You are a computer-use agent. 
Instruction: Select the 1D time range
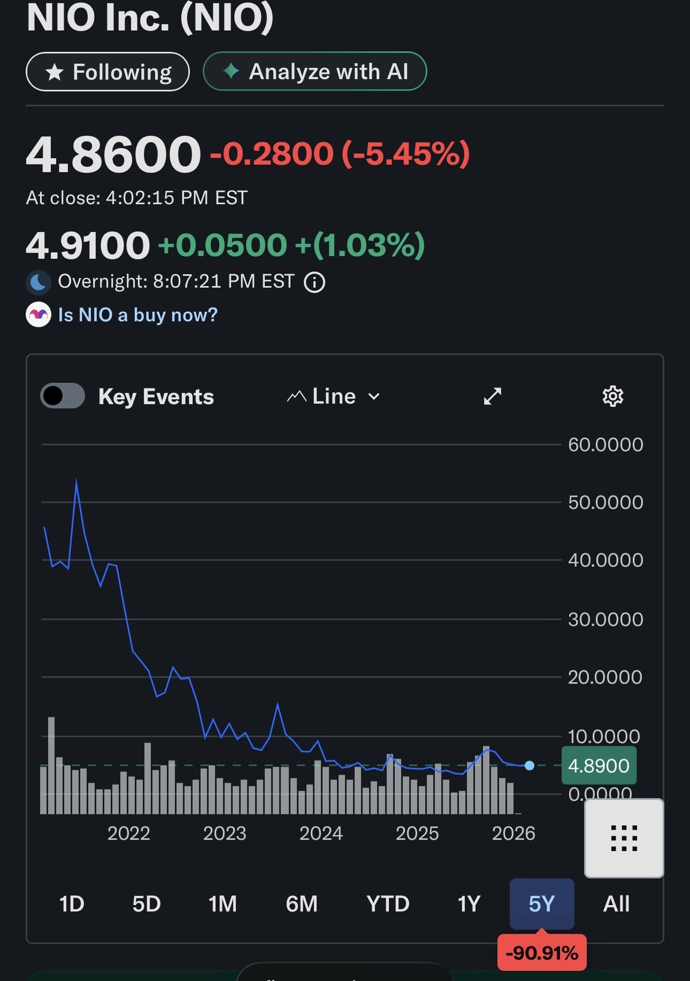click(x=72, y=904)
